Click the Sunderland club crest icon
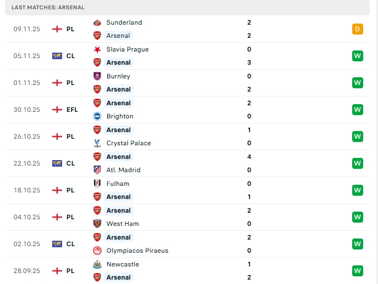Image resolution: width=378 pixels, height=284 pixels. click(x=97, y=22)
